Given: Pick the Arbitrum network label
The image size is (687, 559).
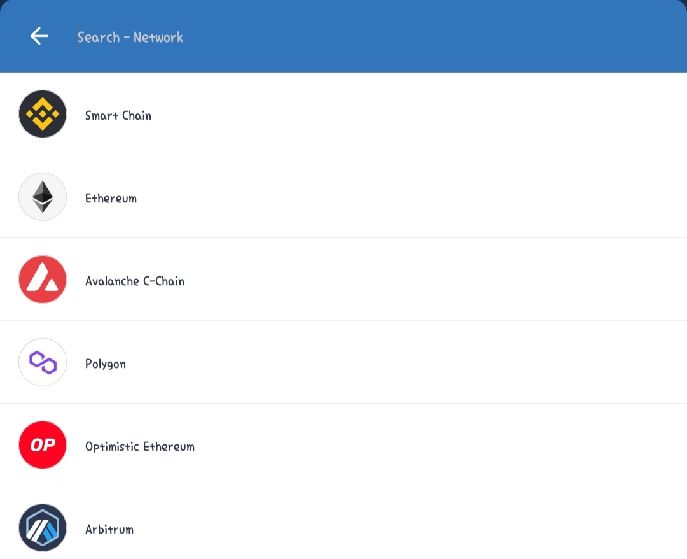Looking at the screenshot, I should click(x=109, y=529).
